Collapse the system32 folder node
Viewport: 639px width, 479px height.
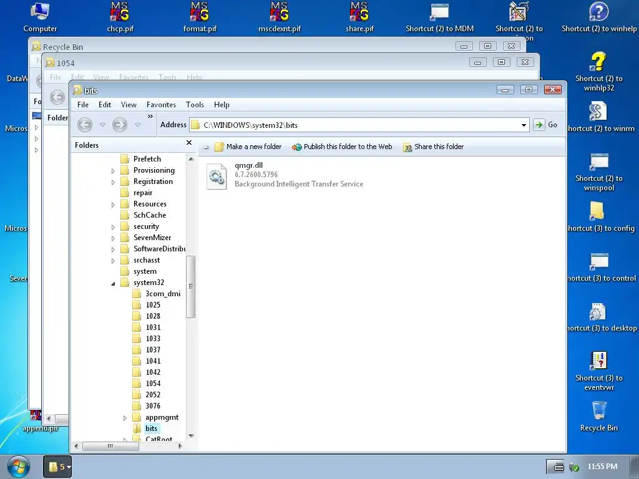[x=114, y=283]
